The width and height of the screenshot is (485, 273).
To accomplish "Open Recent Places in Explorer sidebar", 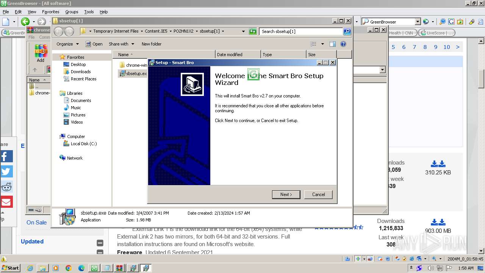I will click(x=83, y=79).
